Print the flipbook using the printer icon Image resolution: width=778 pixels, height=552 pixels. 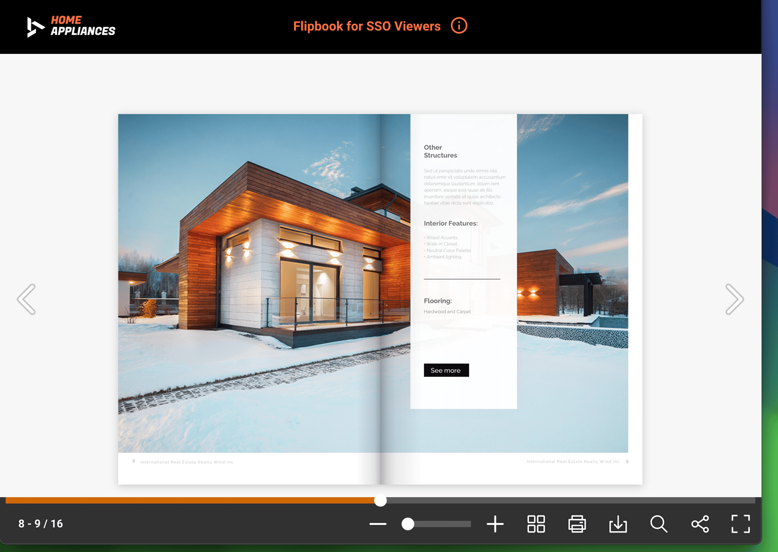coord(577,524)
